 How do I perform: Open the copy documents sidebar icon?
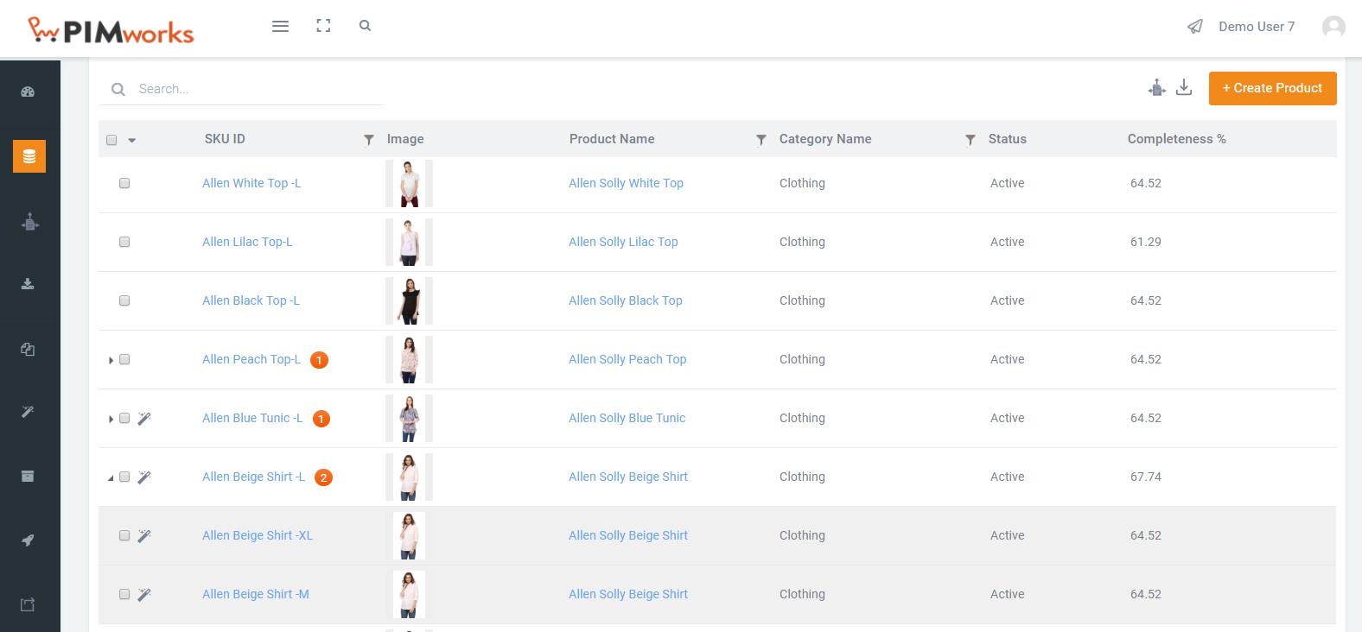point(28,350)
